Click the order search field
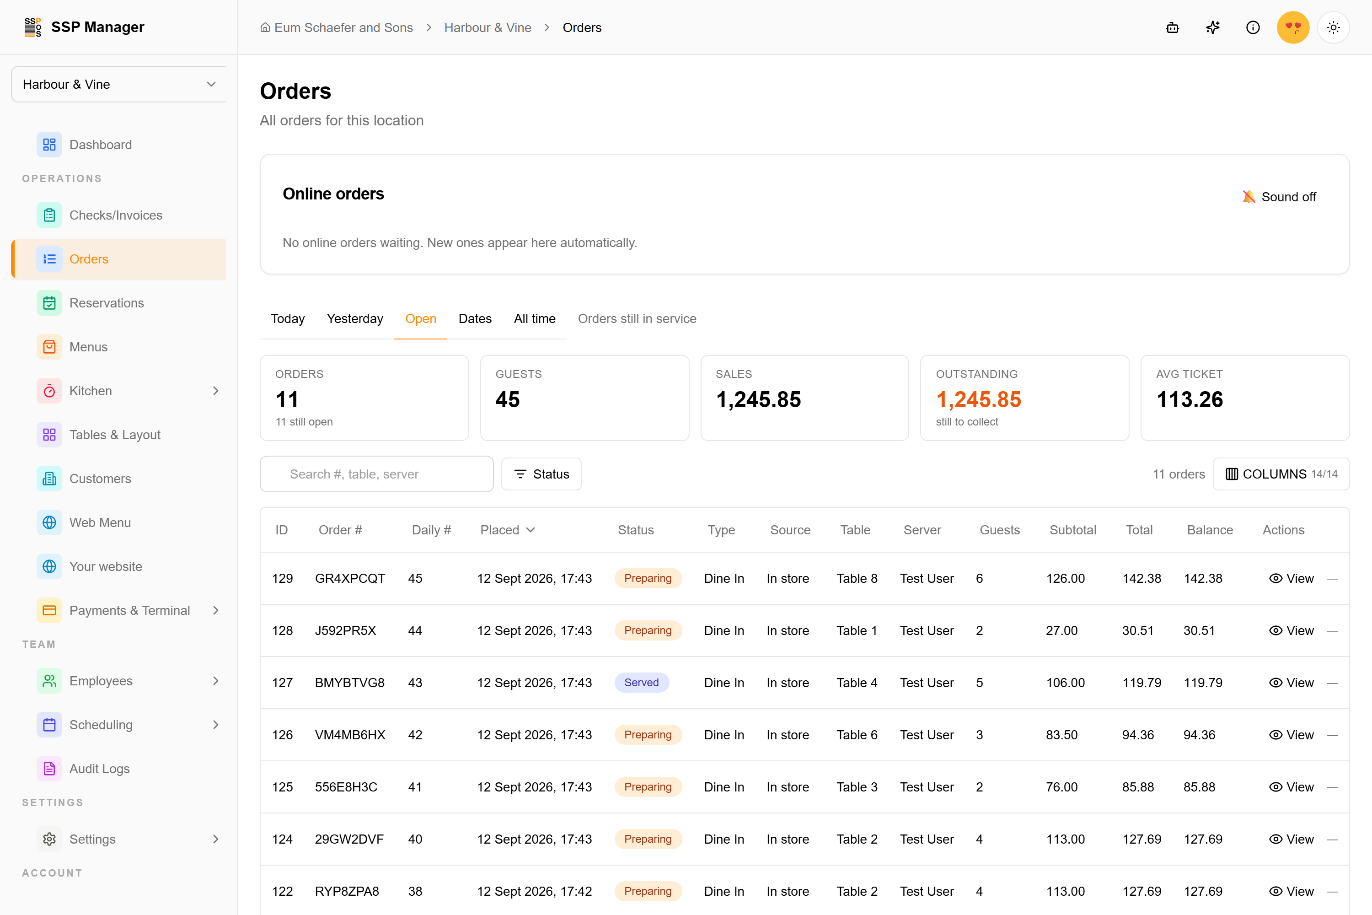Screen dimensions: 1372x915 coord(377,474)
